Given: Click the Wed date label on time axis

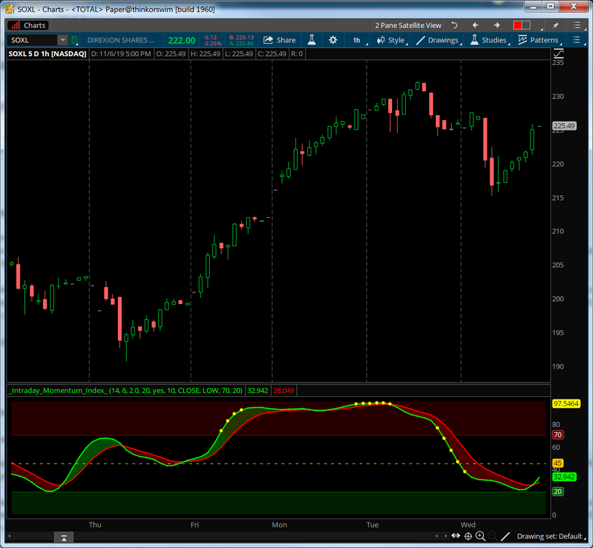Looking at the screenshot, I should click(x=468, y=525).
